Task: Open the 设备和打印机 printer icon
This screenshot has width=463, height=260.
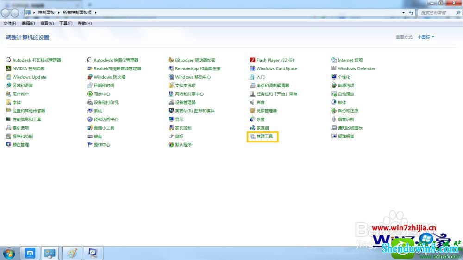Action: (90, 102)
